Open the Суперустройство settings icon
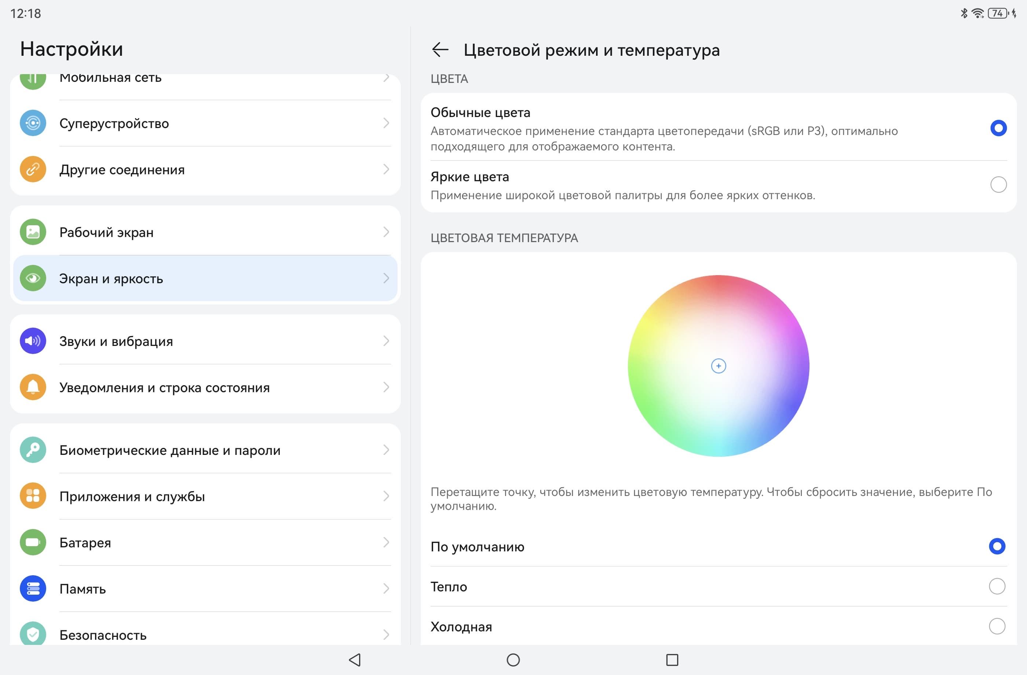This screenshot has width=1027, height=675. (33, 123)
